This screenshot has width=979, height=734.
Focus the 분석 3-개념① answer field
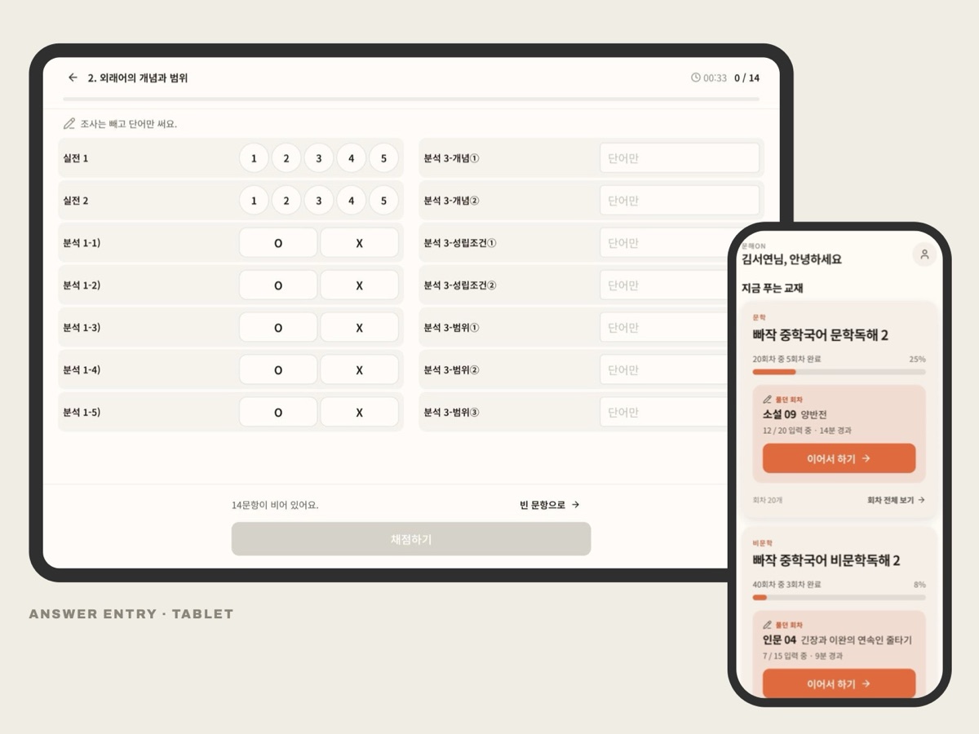coord(680,158)
